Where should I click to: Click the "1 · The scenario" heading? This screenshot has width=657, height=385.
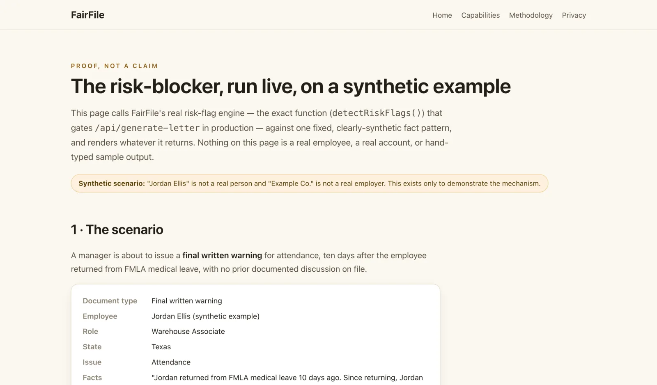(x=117, y=229)
